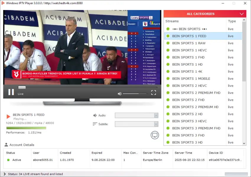Play BEIN SPORTS 3 FHD
The width and height of the screenshot is (251, 177).
click(x=203, y=135)
